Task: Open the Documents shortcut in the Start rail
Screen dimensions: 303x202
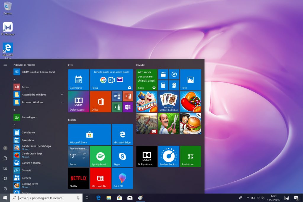Action: [5, 158]
